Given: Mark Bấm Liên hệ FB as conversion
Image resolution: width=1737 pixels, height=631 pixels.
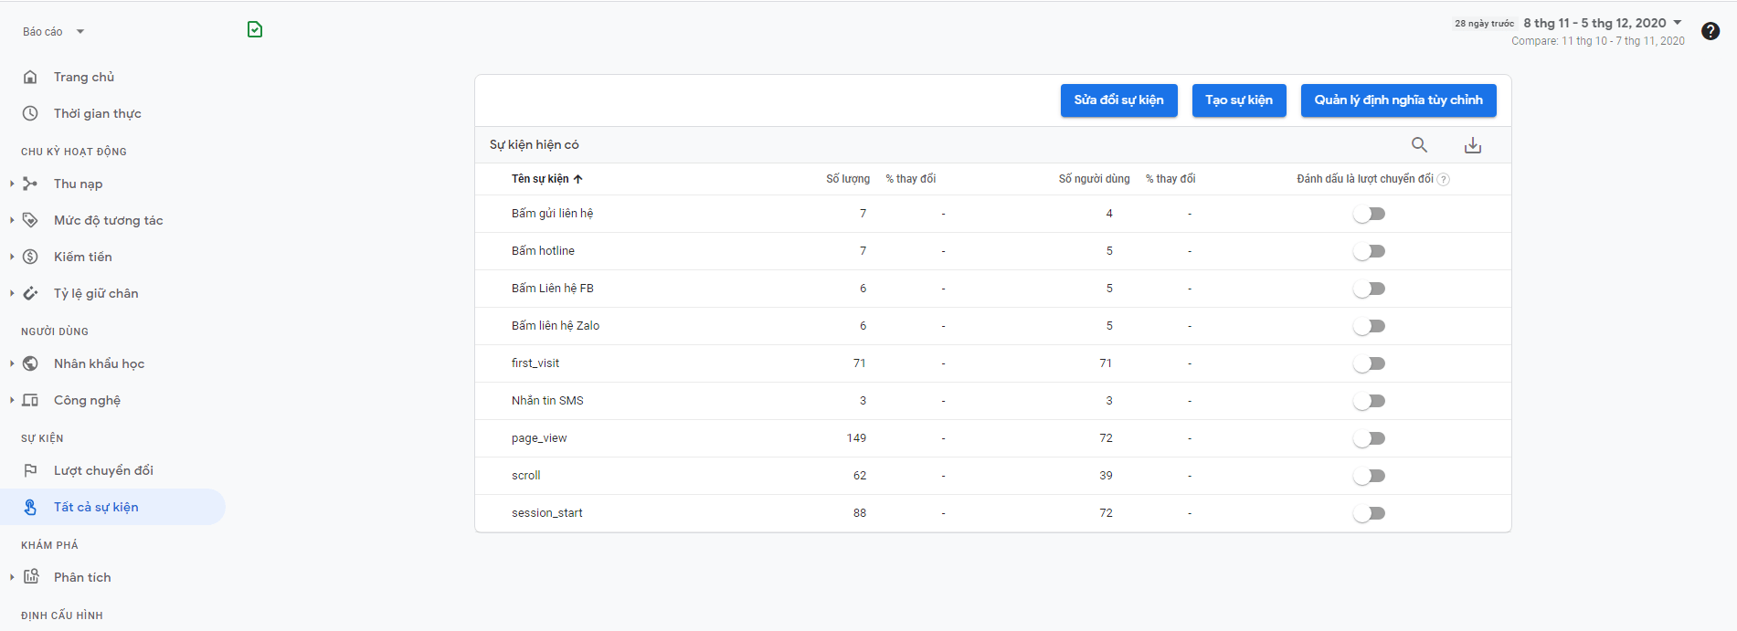Looking at the screenshot, I should point(1370,289).
